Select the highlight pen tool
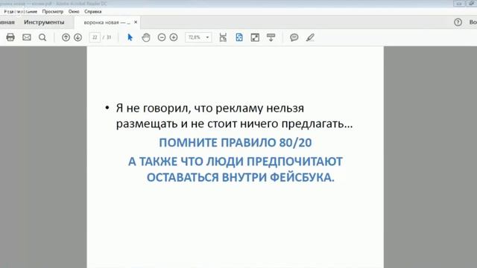 point(310,37)
